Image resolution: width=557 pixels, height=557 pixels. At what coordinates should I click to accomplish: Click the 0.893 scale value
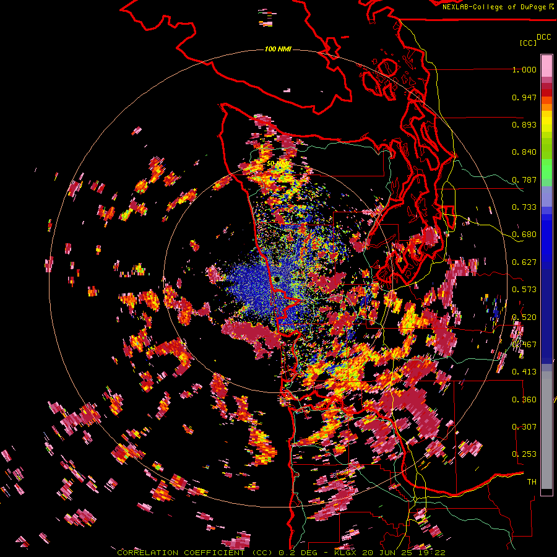coord(524,124)
